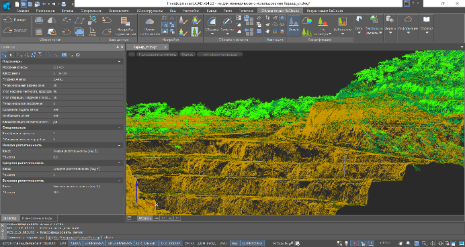Viewport: 465px width, 247px height.
Task: Toggle ШАГ snap mode in status bar
Action: click(62, 244)
